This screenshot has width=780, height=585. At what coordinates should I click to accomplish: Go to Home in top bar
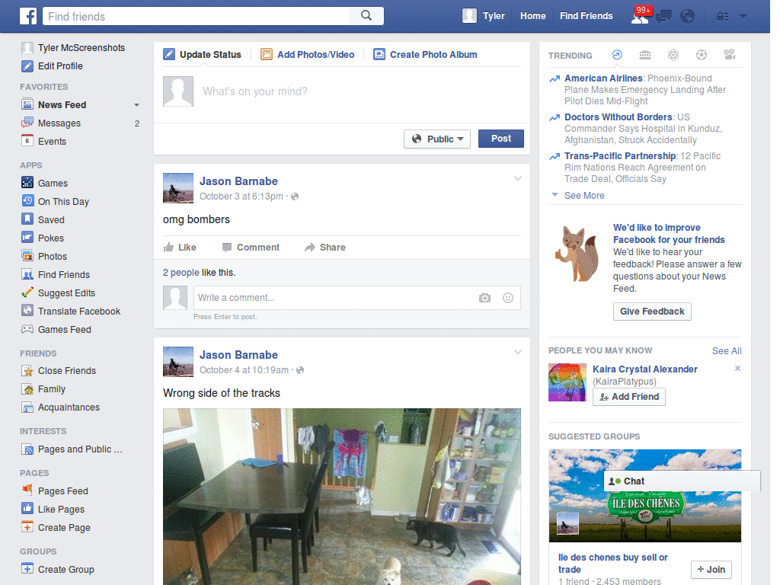click(532, 16)
